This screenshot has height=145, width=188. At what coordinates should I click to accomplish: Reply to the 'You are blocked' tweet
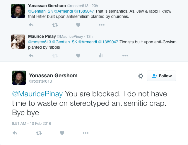point(15,133)
